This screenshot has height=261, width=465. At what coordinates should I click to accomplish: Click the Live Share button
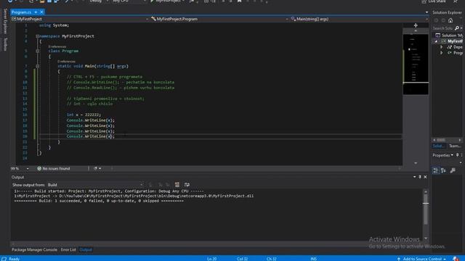click(434, 1)
